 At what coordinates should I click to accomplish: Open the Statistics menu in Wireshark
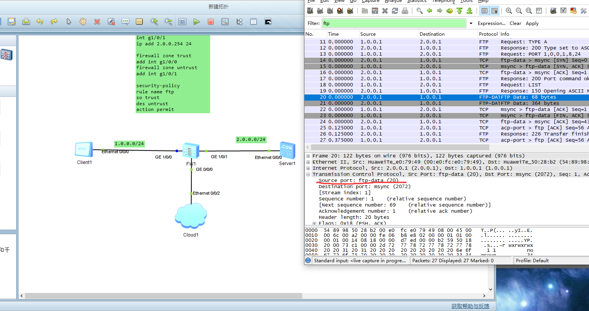417,2
